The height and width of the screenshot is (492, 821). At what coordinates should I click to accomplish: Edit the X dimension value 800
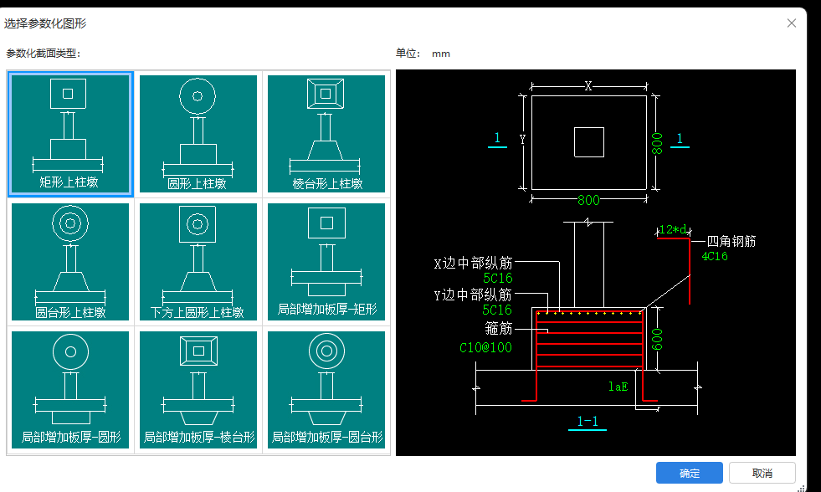pos(588,200)
